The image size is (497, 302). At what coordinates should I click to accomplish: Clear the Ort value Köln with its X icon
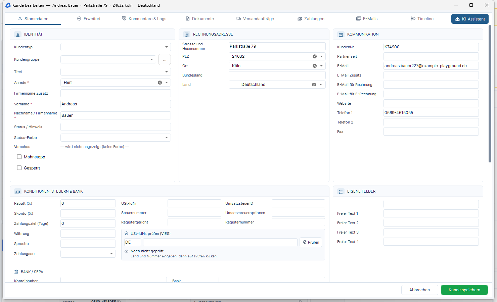tap(315, 66)
